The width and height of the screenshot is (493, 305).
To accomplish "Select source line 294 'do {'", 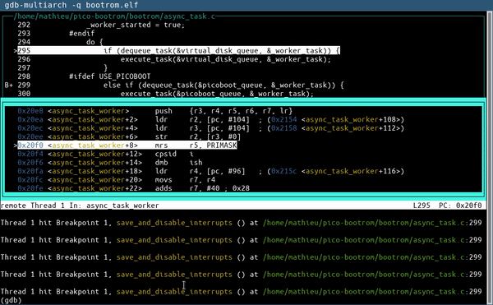I will coord(60,42).
